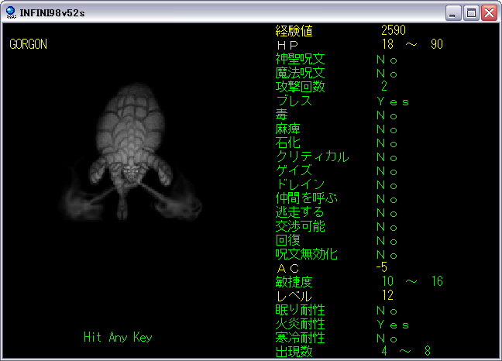Click the ブレス label
Screen dimensions: 502x361
[x=294, y=101]
